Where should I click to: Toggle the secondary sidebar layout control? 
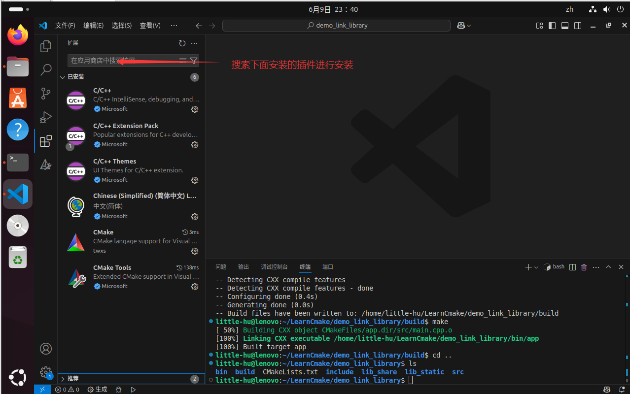pyautogui.click(x=577, y=25)
